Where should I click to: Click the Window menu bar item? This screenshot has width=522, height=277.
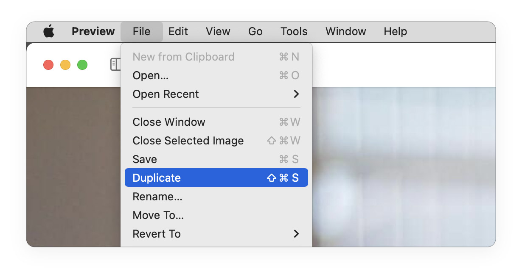(x=346, y=31)
